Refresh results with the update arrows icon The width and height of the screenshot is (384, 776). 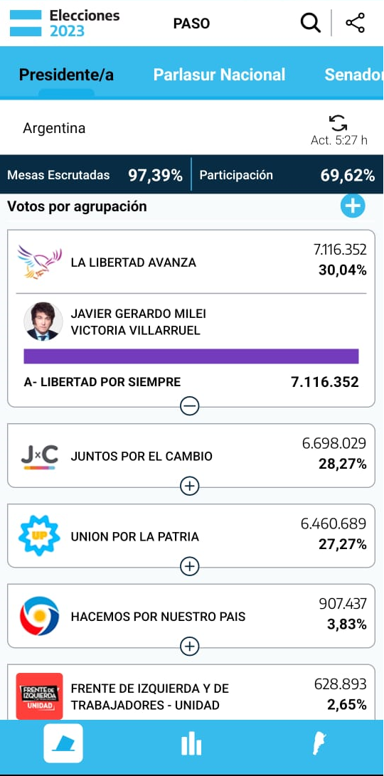[338, 123]
